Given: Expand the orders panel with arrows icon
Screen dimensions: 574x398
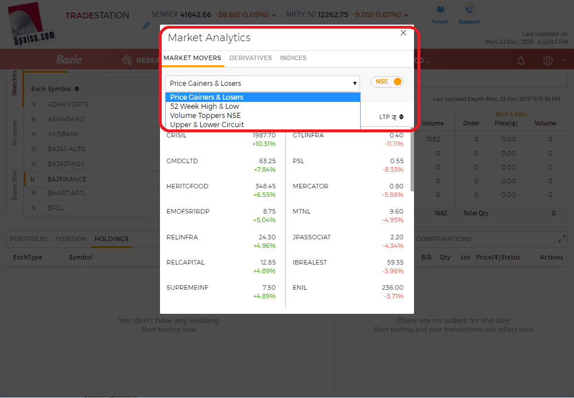Looking at the screenshot, I should (561, 239).
